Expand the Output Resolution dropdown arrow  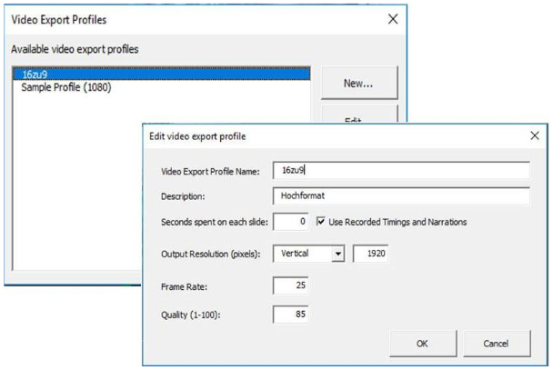pos(337,252)
